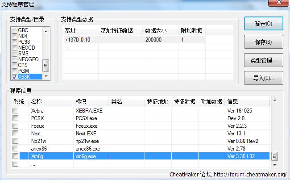Open 类型管理 type management dialog
Screen dimensions: 290x180
(263, 60)
